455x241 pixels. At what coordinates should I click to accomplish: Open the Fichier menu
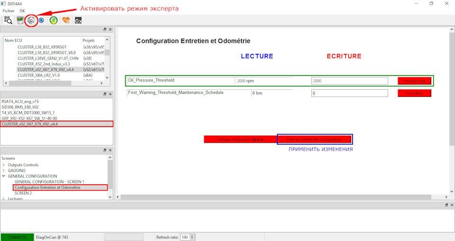pos(9,11)
